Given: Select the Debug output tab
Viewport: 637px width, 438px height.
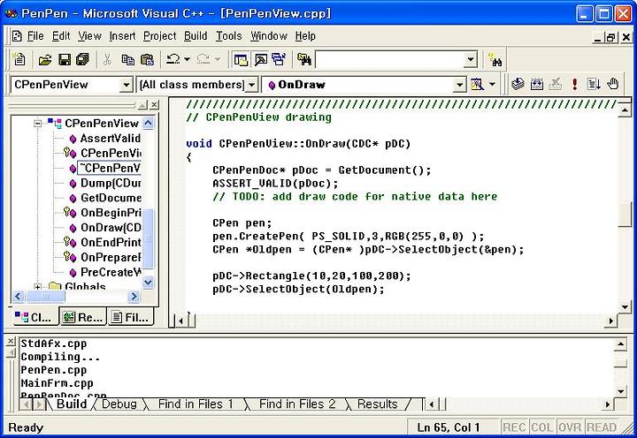Looking at the screenshot, I should tap(119, 404).
